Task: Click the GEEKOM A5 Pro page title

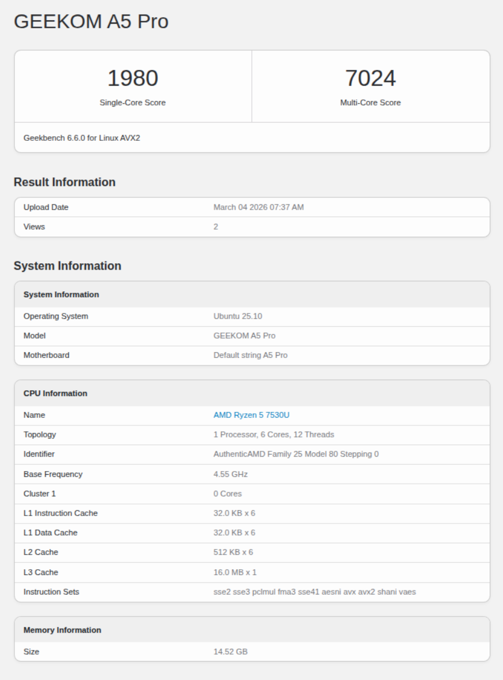Action: click(x=91, y=21)
